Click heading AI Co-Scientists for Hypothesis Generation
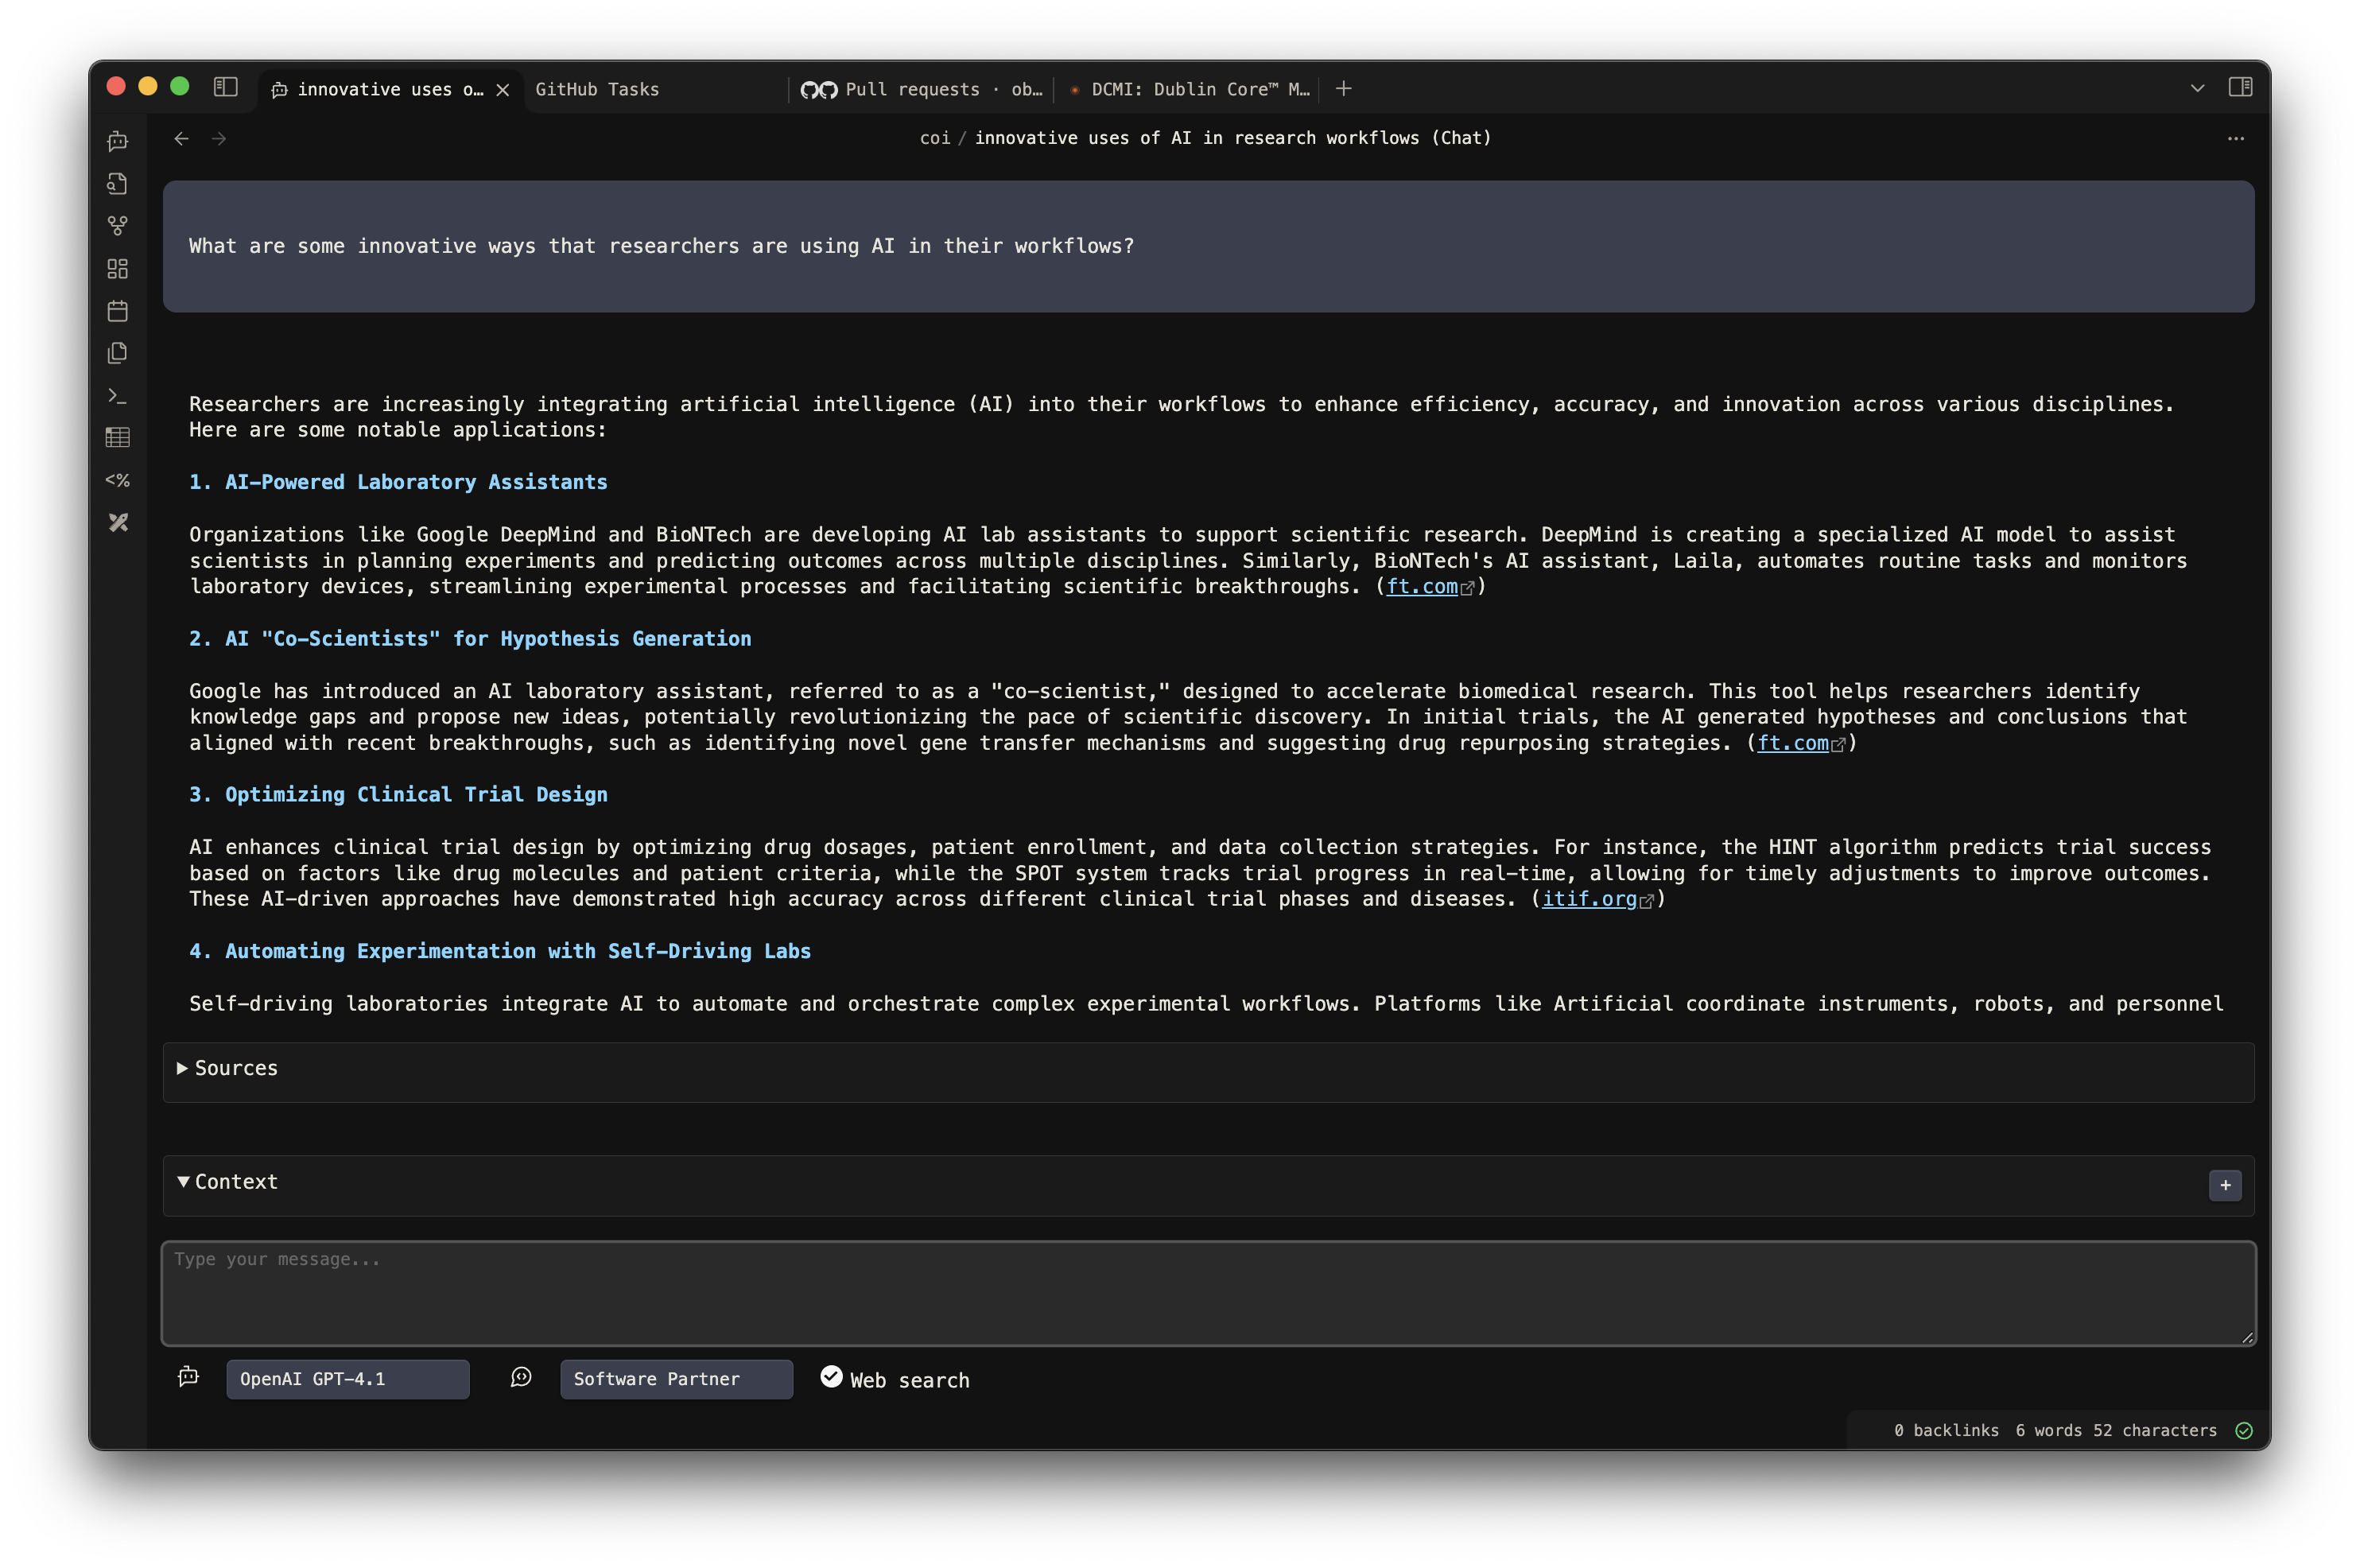2360x1568 pixels. pos(470,639)
